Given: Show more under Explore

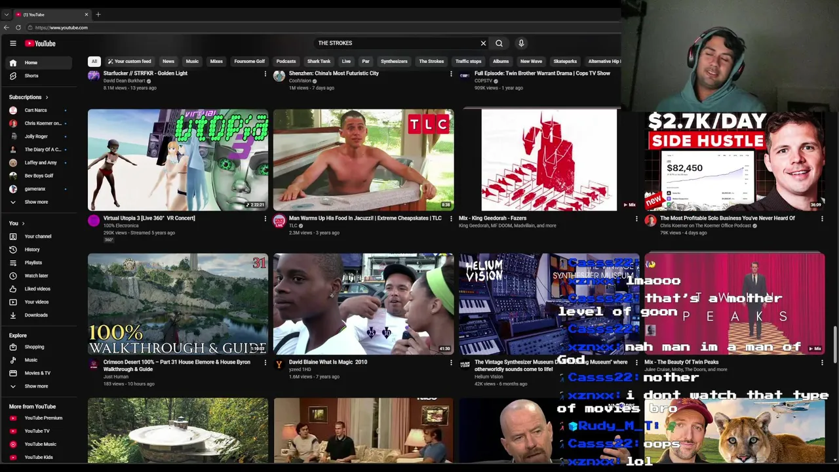Looking at the screenshot, I should click(x=39, y=386).
